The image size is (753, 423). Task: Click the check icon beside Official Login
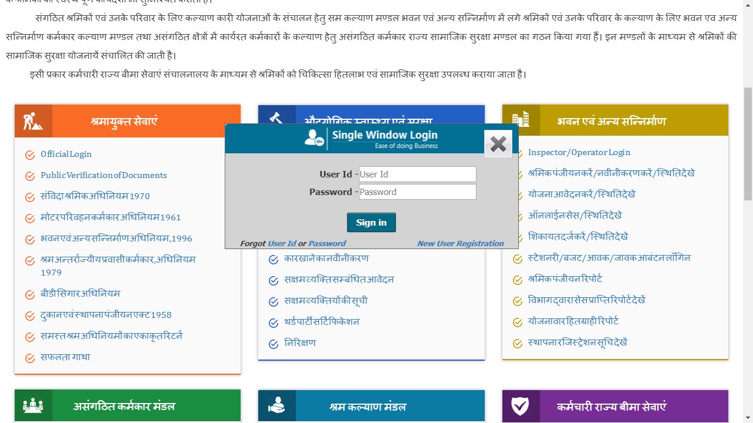pos(30,155)
